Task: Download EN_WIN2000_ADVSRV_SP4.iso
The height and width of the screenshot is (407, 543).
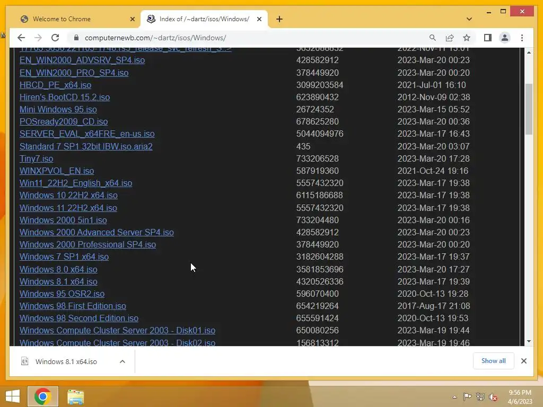Action: coord(82,60)
